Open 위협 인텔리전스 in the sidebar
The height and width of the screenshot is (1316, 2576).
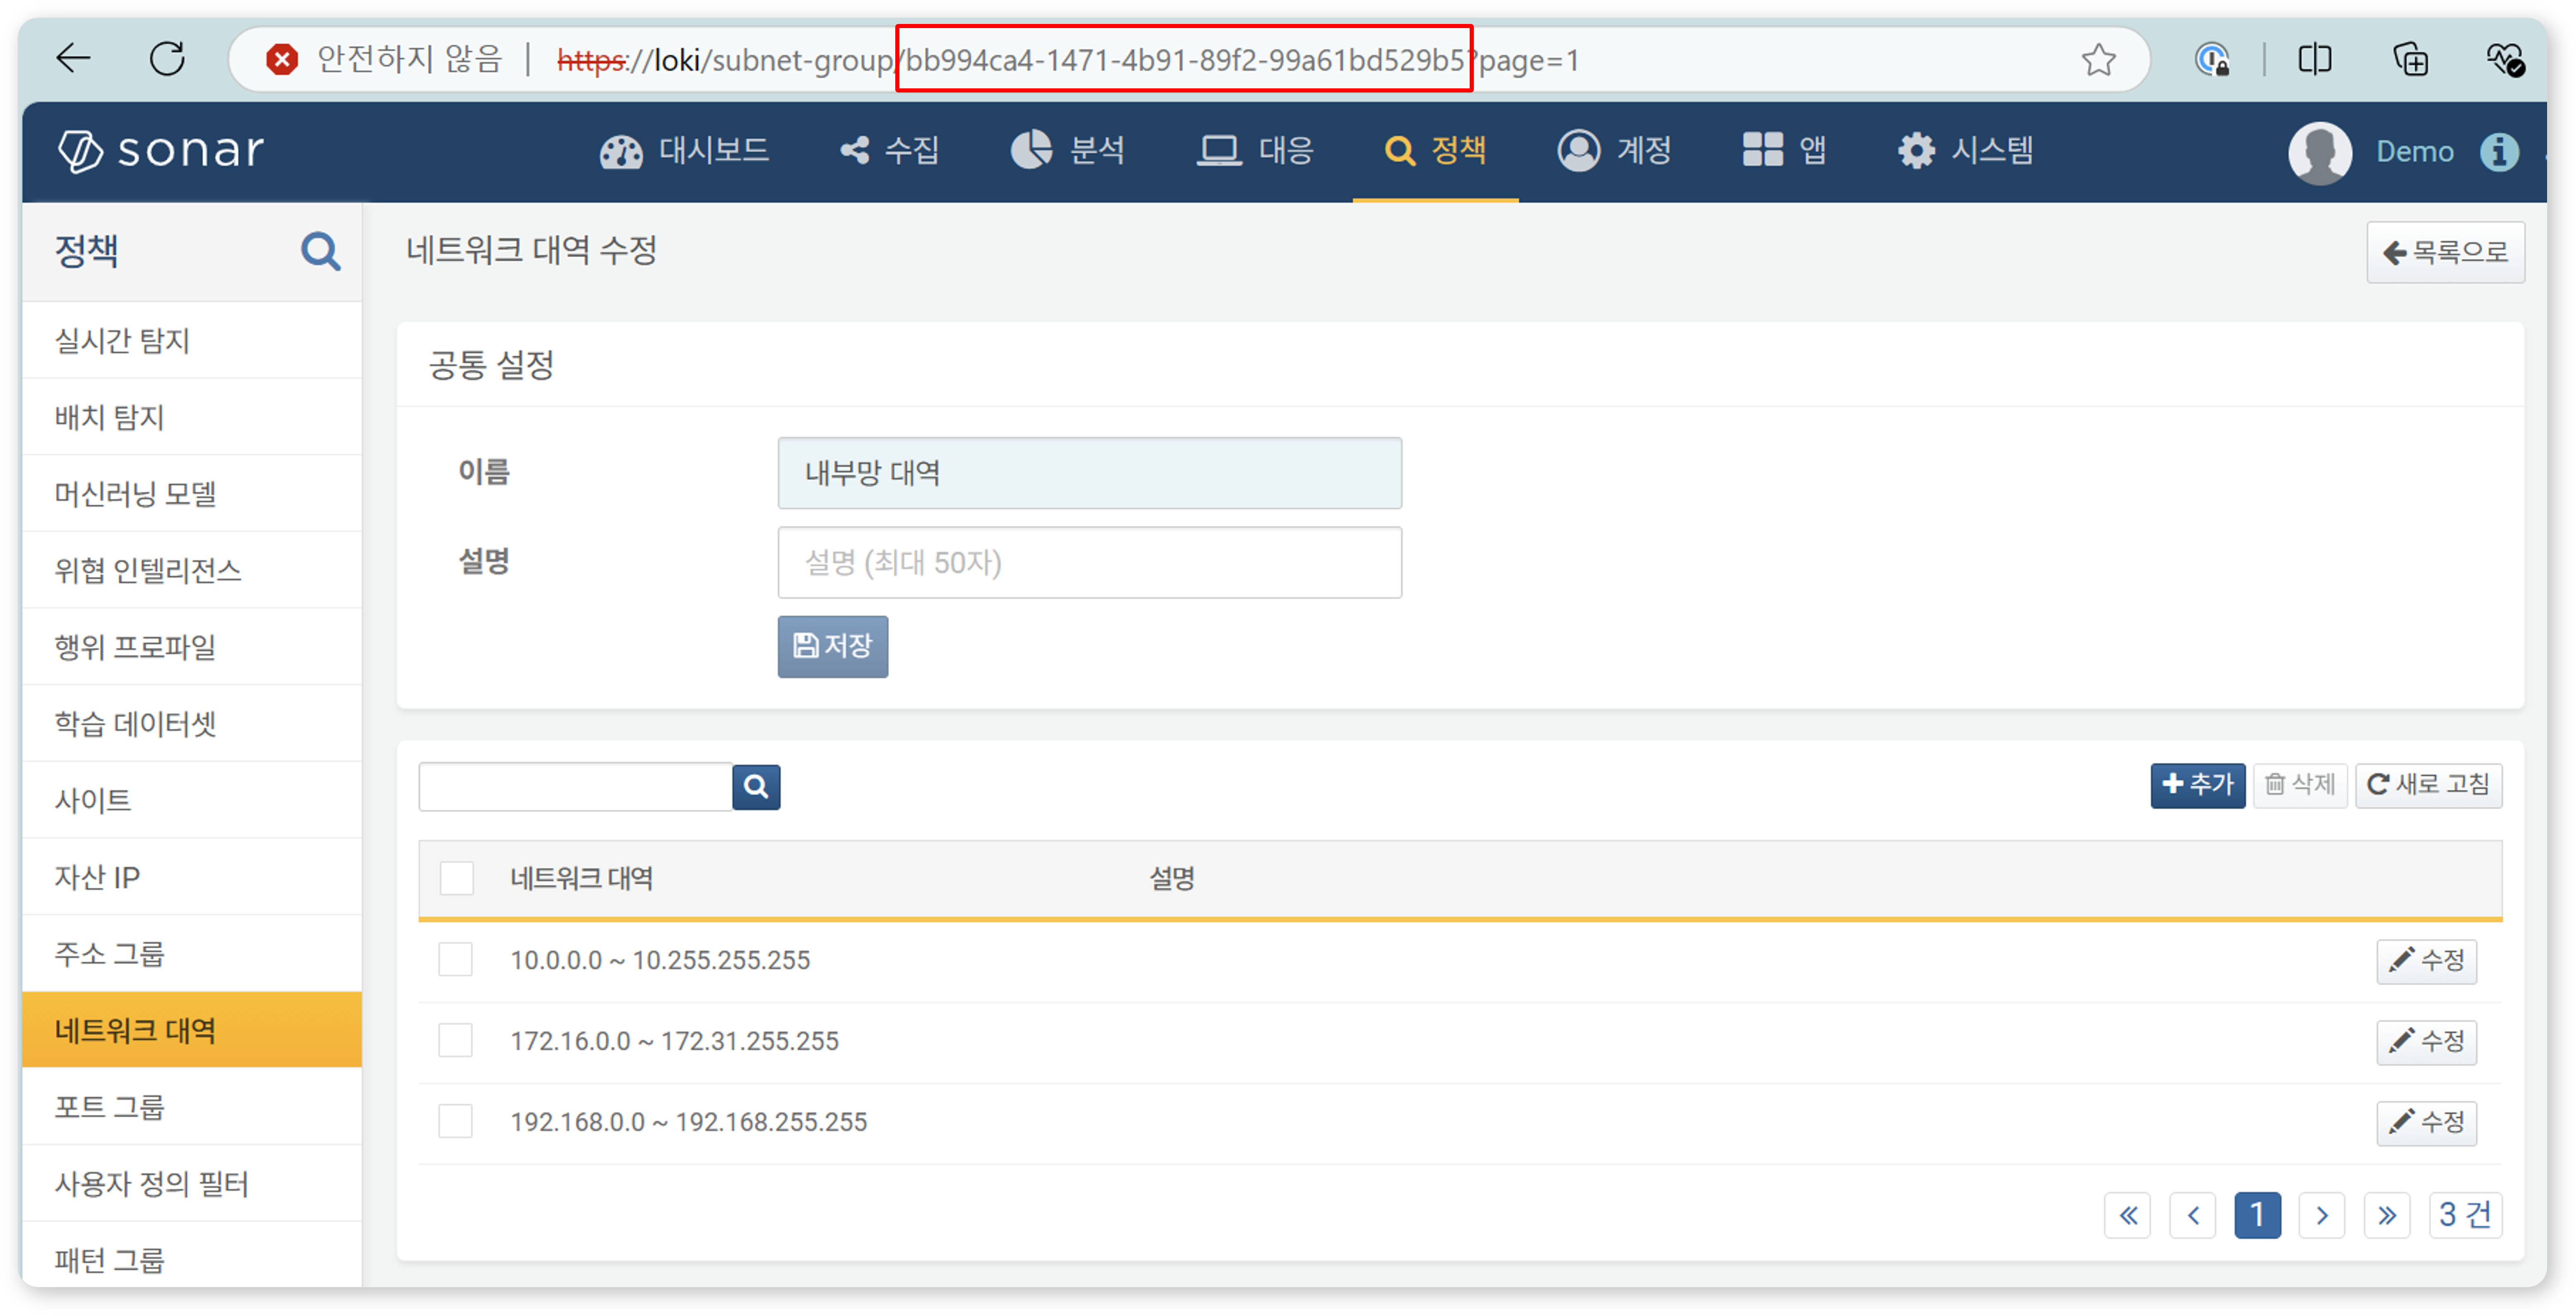[x=191, y=570]
